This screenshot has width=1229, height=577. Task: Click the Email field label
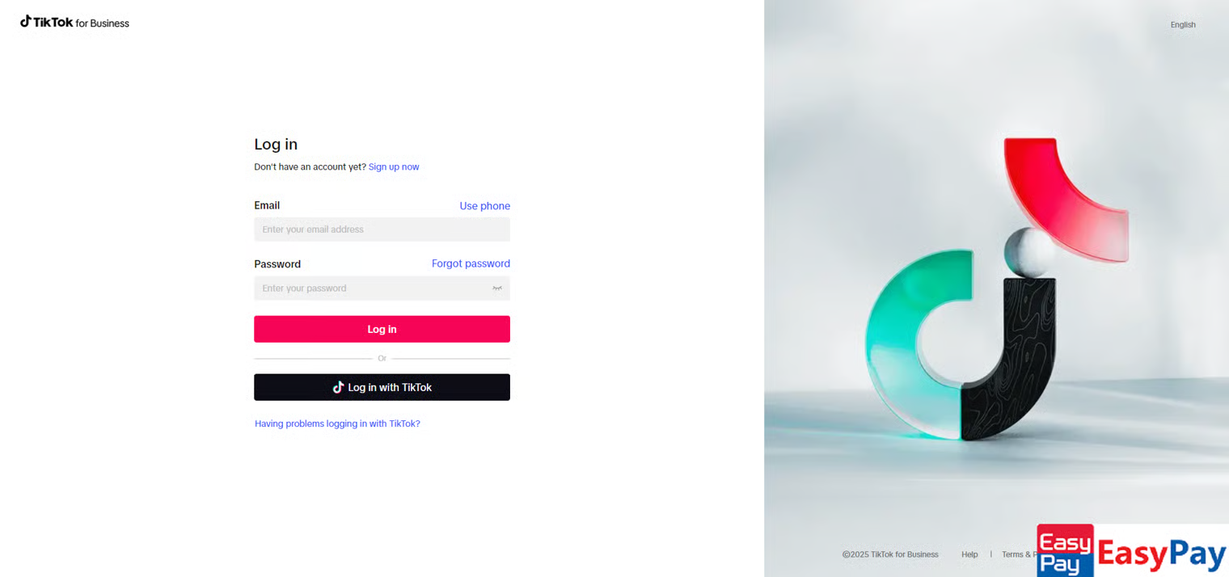267,205
